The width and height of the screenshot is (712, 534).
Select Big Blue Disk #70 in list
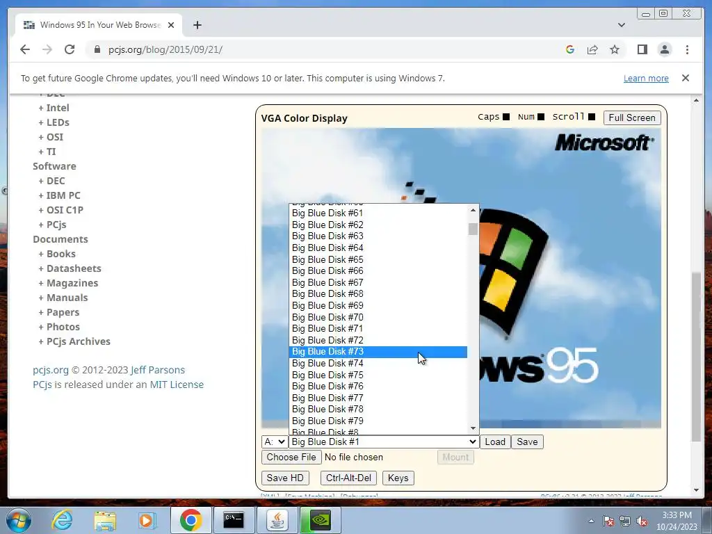pyautogui.click(x=378, y=317)
